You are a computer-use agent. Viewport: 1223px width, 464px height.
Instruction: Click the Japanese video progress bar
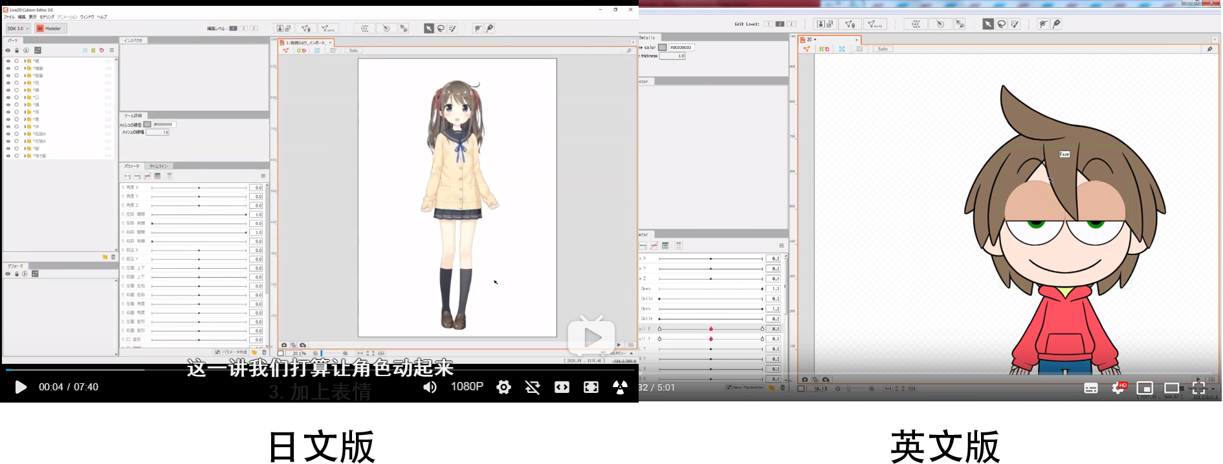(x=320, y=370)
